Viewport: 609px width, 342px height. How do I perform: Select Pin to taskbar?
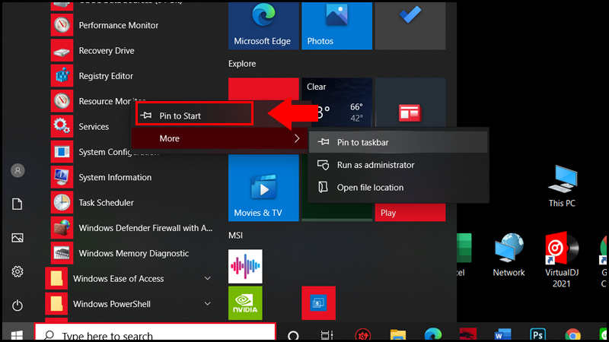pos(398,142)
